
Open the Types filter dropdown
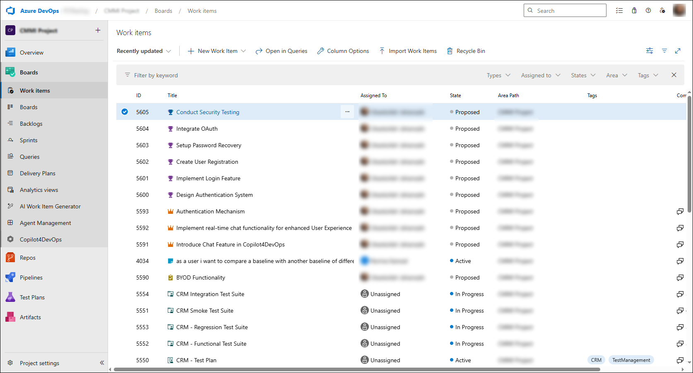498,75
